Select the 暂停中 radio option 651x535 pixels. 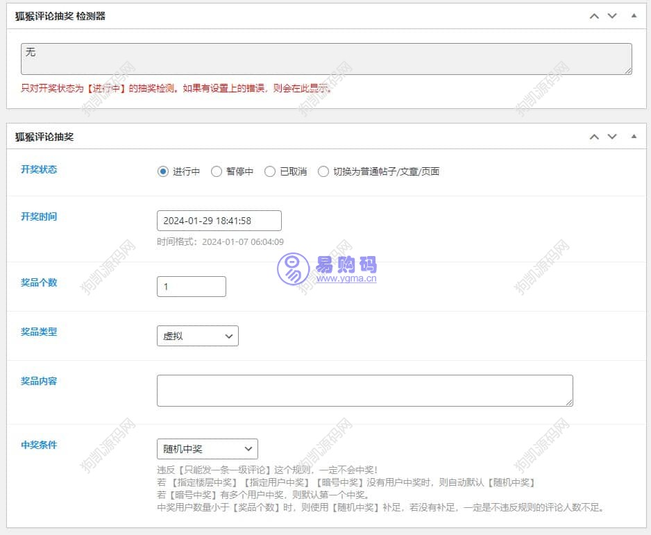pos(217,171)
